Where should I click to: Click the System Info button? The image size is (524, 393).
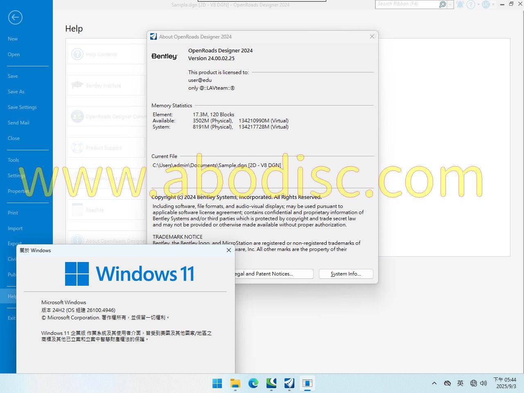coord(346,274)
